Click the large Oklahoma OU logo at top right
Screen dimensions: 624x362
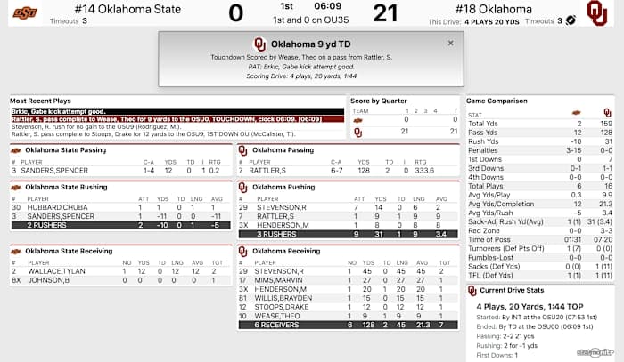pos(596,13)
